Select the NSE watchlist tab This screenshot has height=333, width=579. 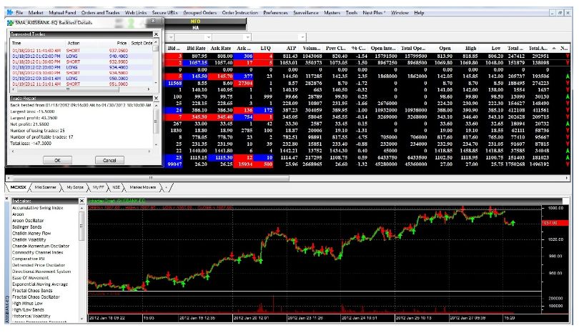(114, 187)
